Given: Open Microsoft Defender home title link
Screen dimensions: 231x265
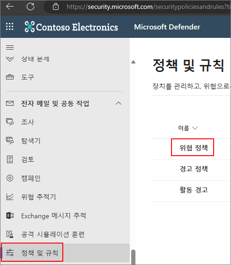Looking at the screenshot, I should [x=167, y=27].
